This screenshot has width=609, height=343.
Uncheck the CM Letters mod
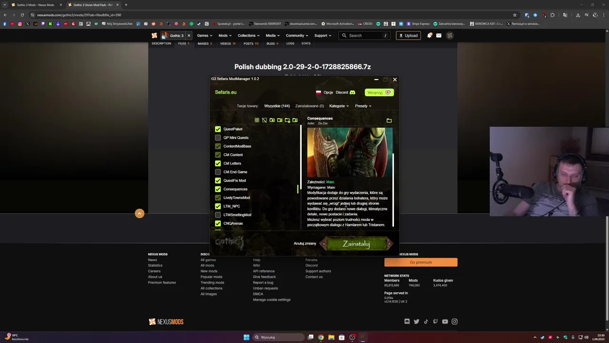click(218, 163)
